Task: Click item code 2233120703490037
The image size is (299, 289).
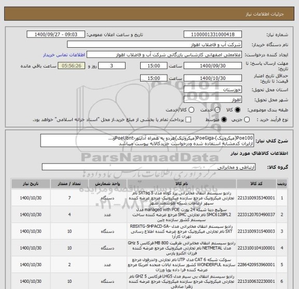Action: 256,215
